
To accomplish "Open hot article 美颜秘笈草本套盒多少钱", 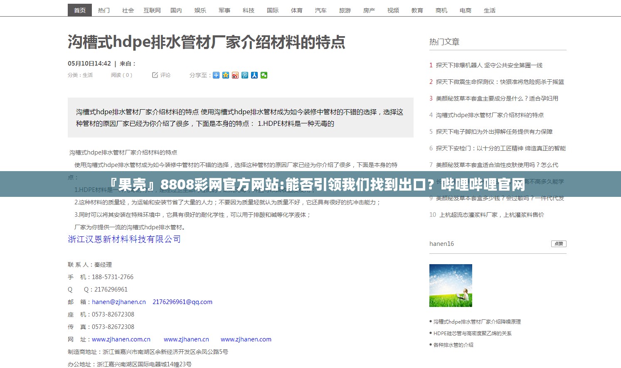I will [500, 198].
